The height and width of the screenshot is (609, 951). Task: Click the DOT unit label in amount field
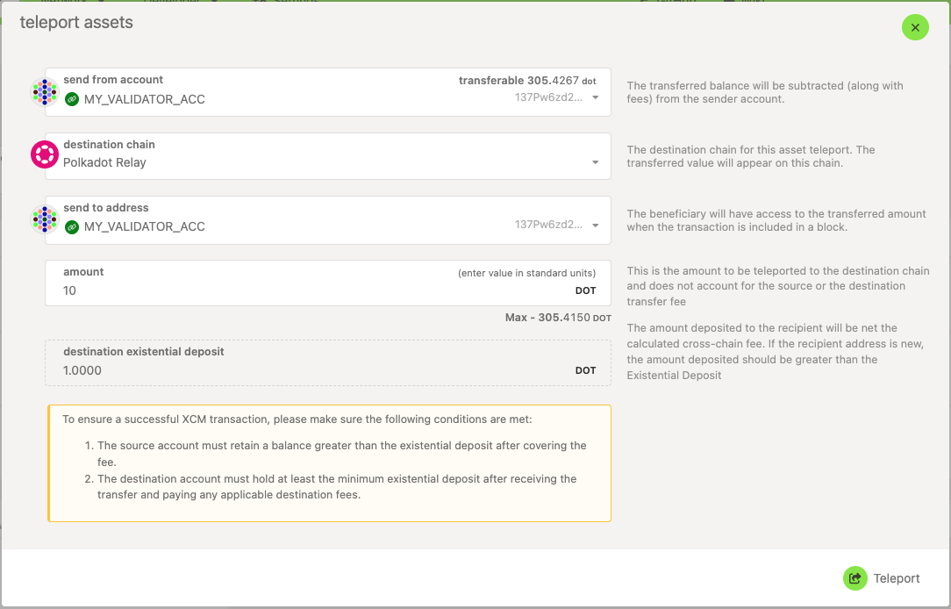(585, 290)
